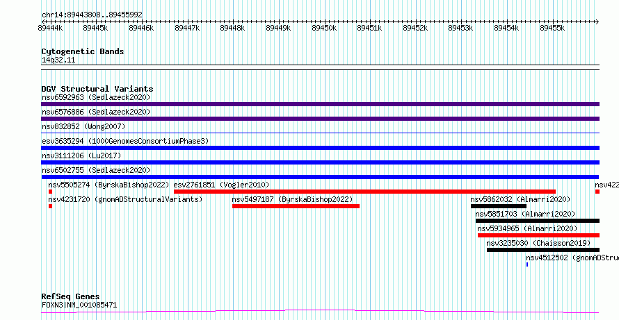This screenshot has width=619, height=320.
Task: Click the 89452k ruler tick label
Action: (x=415, y=28)
